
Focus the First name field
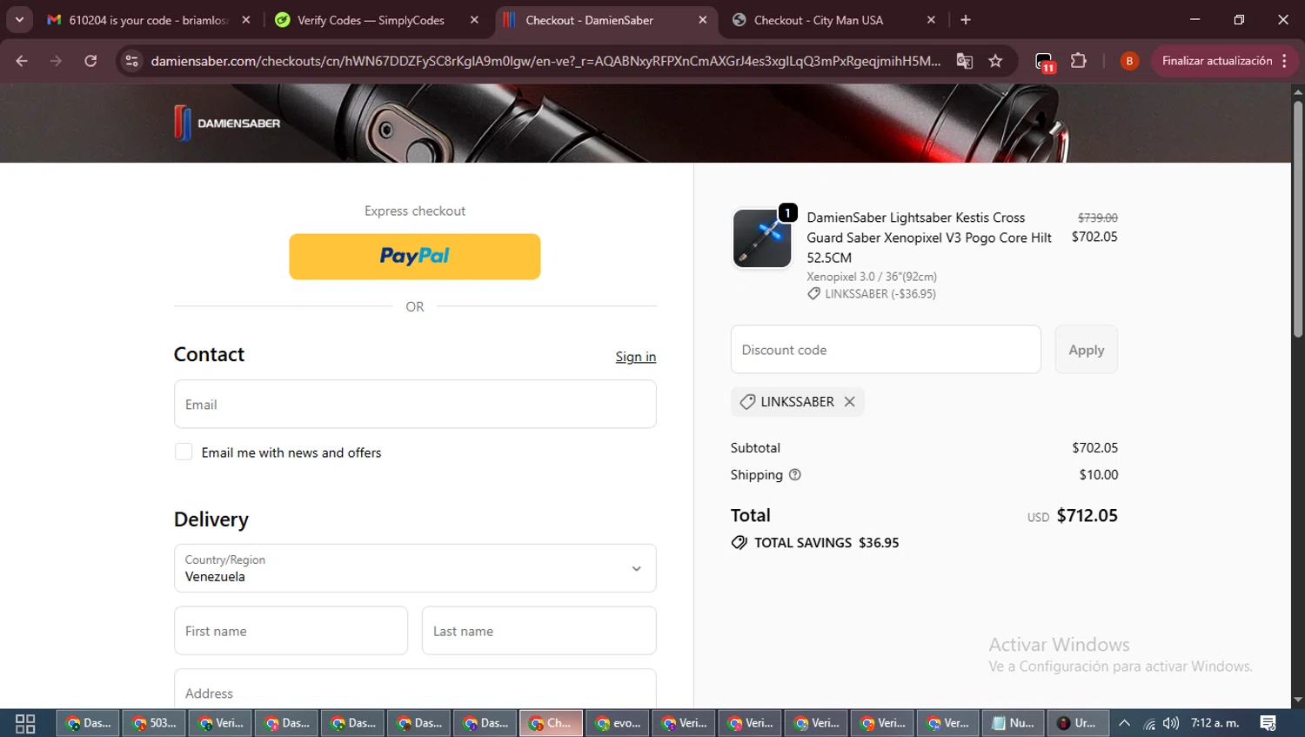click(x=291, y=631)
